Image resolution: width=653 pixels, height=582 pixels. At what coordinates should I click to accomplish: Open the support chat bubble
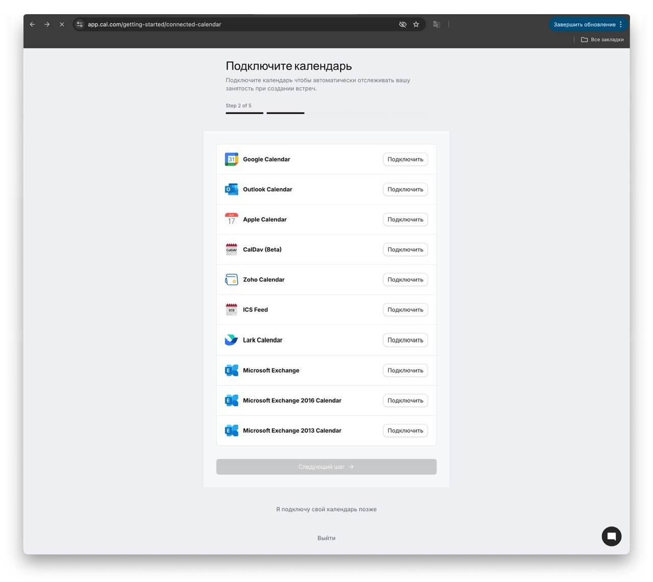[611, 536]
